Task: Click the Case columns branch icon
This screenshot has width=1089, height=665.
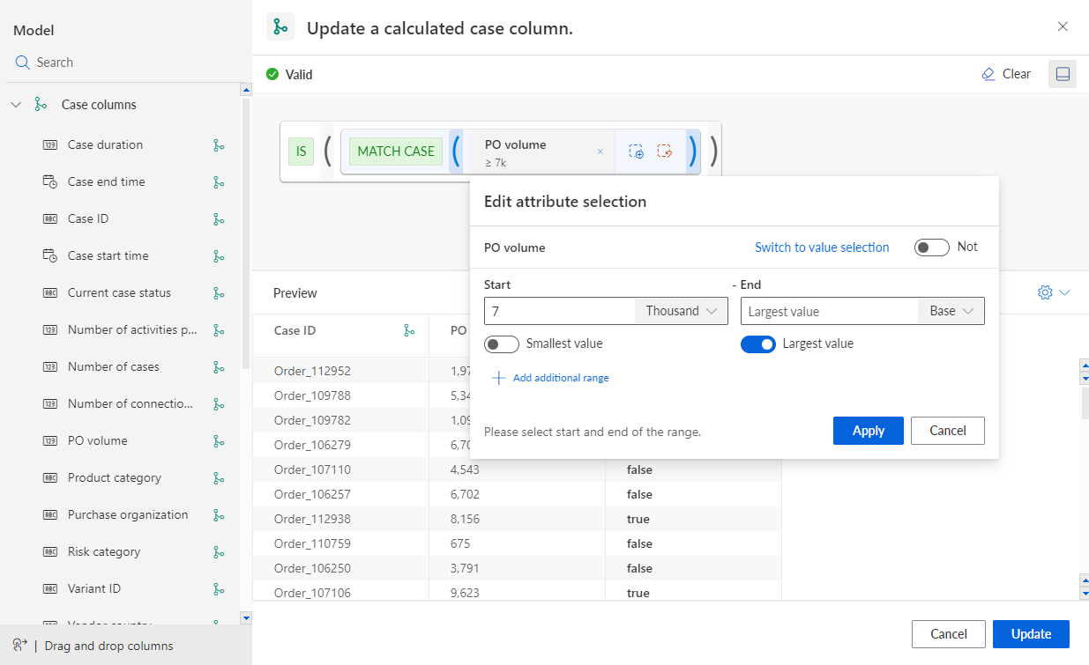Action: (x=41, y=105)
